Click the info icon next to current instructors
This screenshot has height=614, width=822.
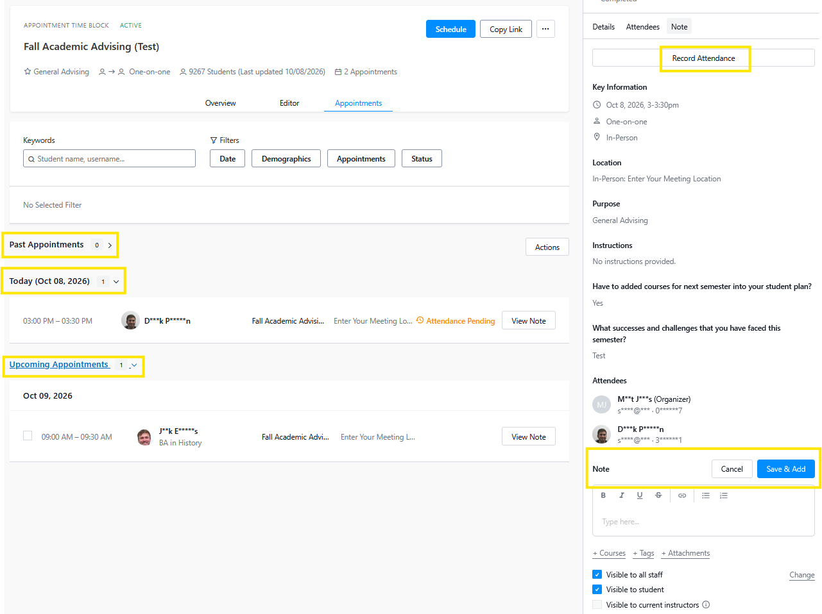[706, 604]
